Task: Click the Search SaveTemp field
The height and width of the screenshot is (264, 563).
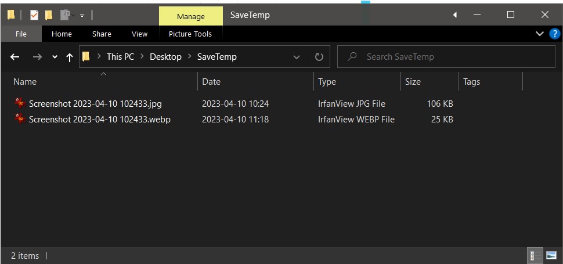Action: click(441, 57)
